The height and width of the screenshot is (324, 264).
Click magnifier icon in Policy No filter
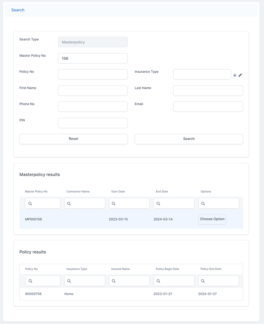click(x=31, y=281)
